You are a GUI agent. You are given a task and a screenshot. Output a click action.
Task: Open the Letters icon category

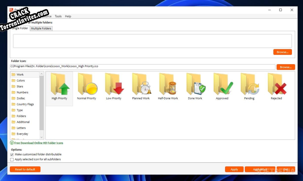tap(21, 128)
